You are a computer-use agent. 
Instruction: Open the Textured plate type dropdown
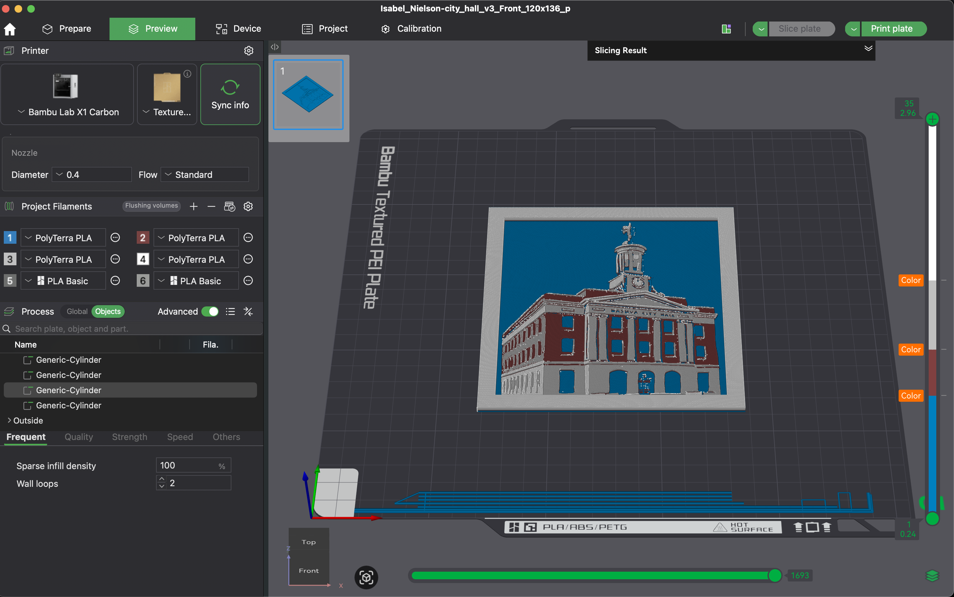point(167,112)
